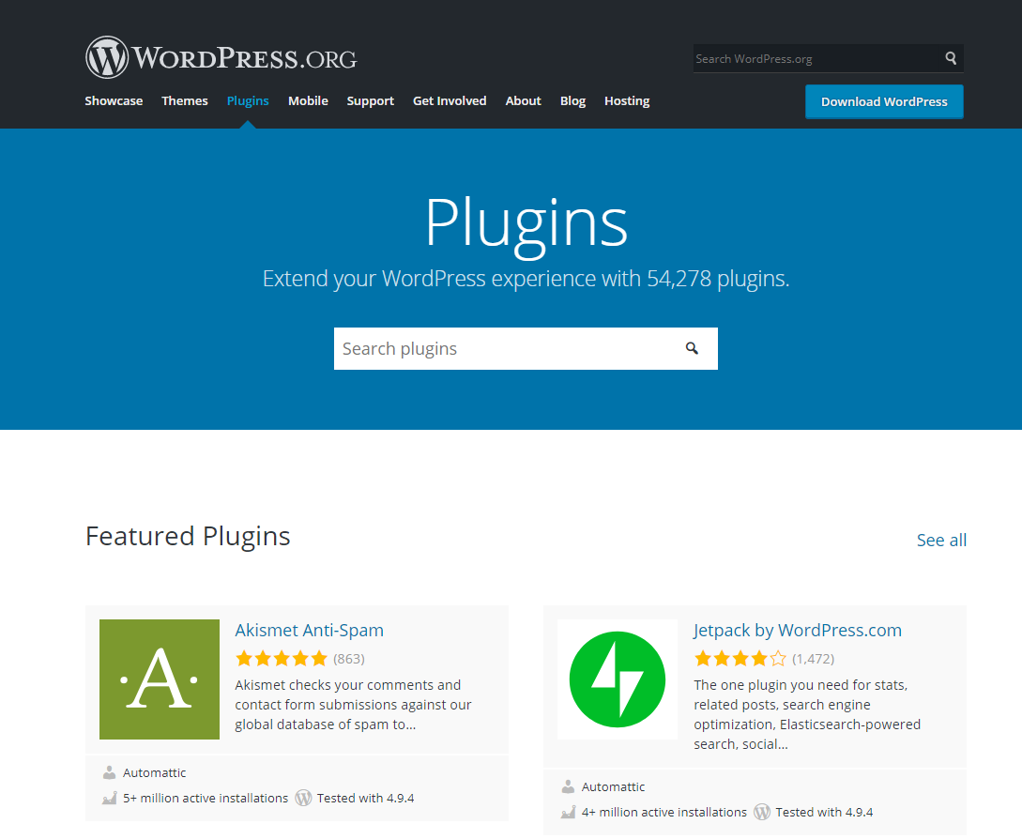The image size is (1022, 839).
Task: Open the Akismet plugin icon
Action: [x=160, y=679]
